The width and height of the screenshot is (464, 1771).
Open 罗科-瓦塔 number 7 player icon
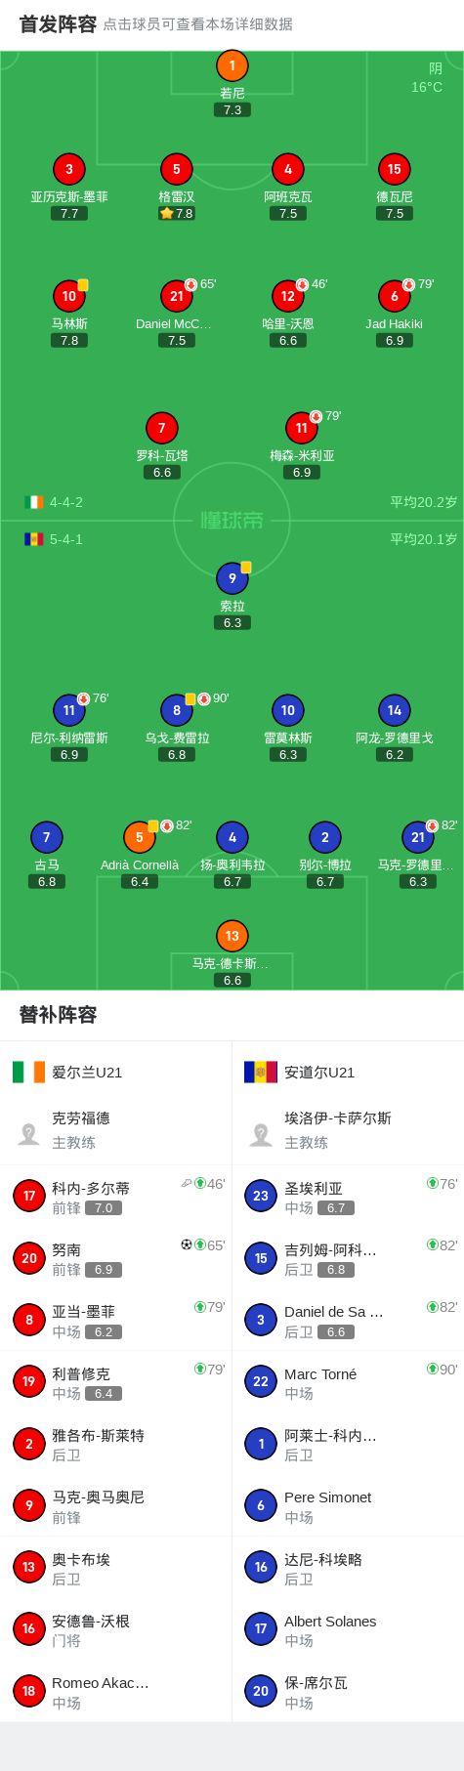[162, 428]
